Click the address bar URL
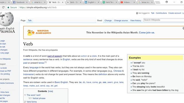Image resolution: width=184 pixels, height=103 pixels. [x=38, y=7]
